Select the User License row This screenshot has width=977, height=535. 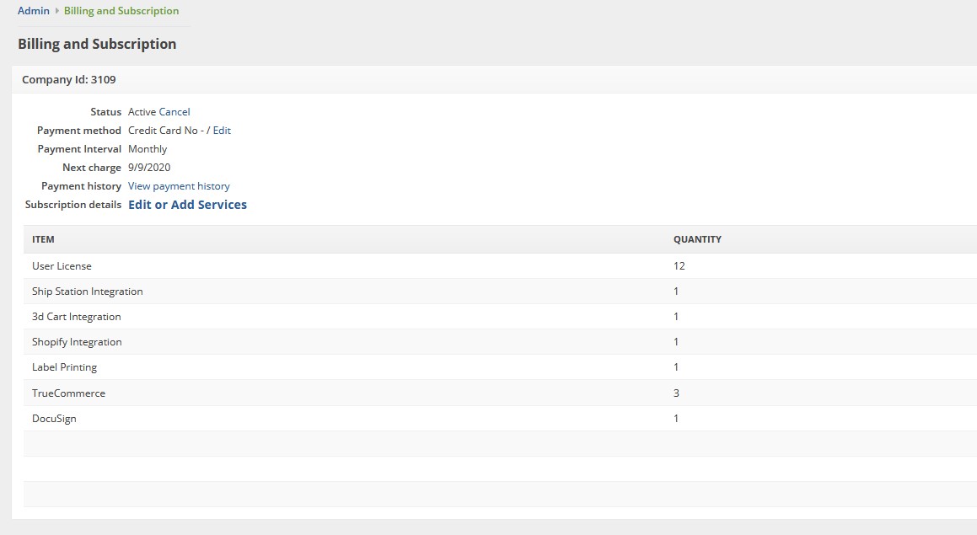[x=501, y=266]
